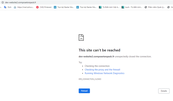Click Running Windows Network Diagnostics link
This screenshot has width=173, height=101.
105,73
